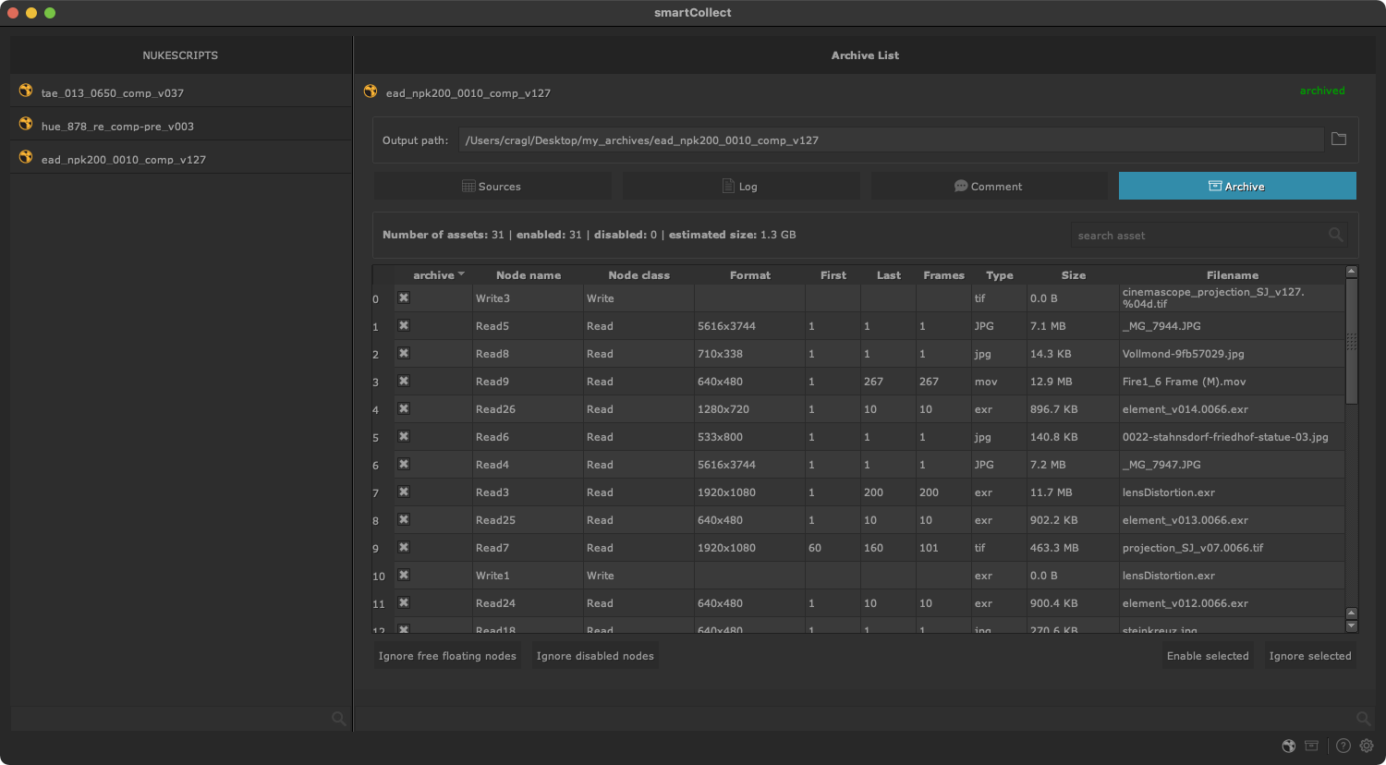Click the Nuke icon beside tae_013_0650_comp_v037
1386x765 pixels.
tap(26, 91)
